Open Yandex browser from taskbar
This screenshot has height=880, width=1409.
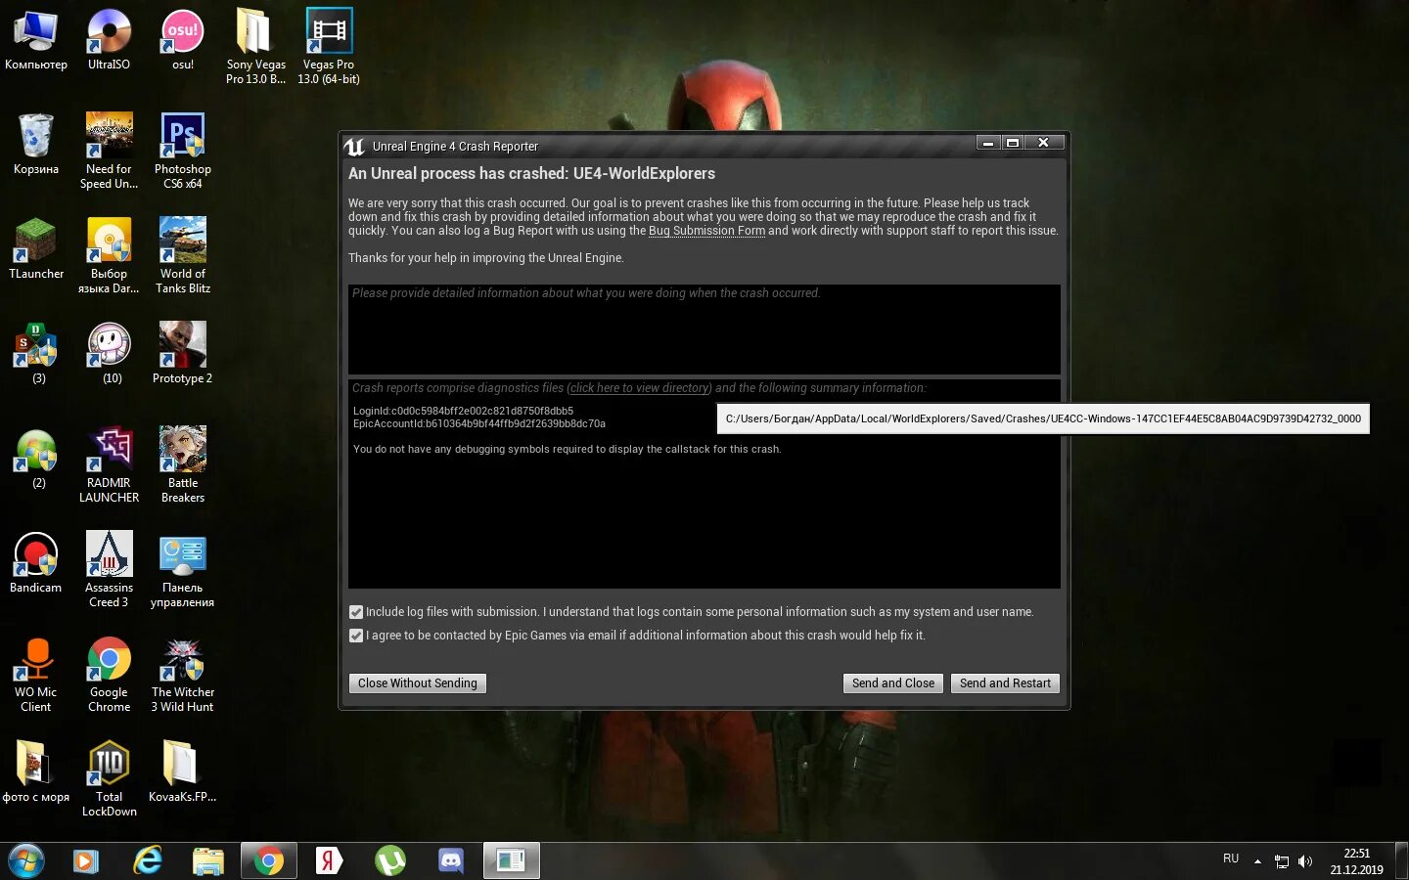[329, 861]
